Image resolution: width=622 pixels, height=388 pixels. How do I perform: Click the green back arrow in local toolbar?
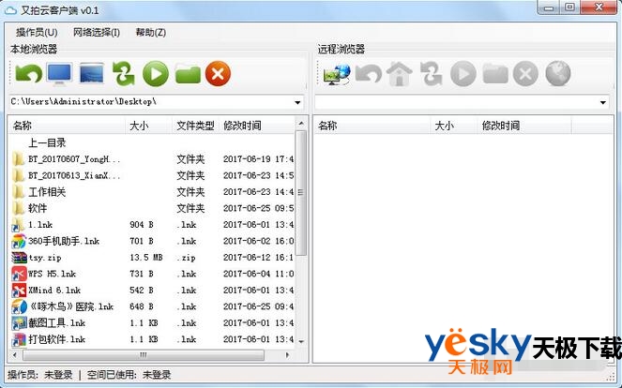tap(27, 73)
